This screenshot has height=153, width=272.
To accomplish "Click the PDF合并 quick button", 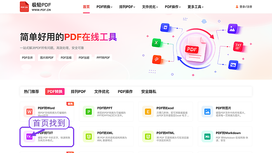I will tap(28, 58).
